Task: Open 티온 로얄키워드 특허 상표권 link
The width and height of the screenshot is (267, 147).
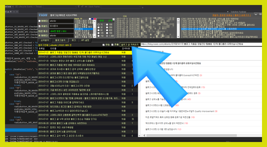Action: [x=170, y=117]
